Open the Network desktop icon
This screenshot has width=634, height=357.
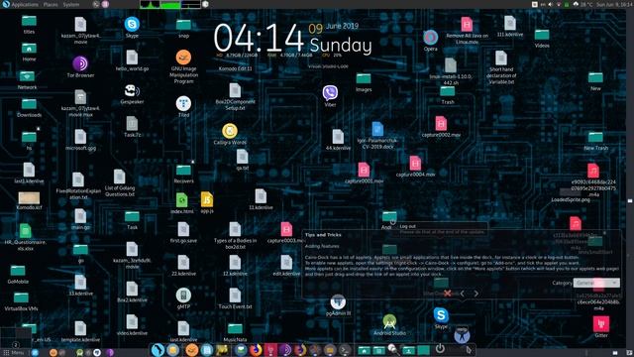(x=27, y=76)
